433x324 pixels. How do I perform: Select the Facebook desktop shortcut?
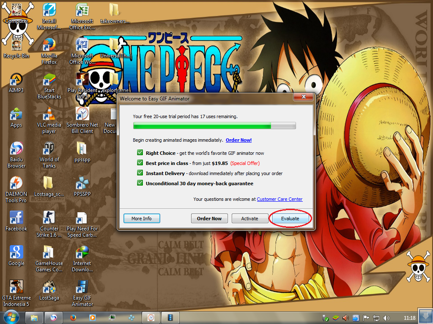pyautogui.click(x=16, y=221)
